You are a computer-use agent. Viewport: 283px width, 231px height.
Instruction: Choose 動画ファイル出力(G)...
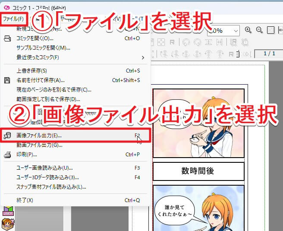(75, 145)
